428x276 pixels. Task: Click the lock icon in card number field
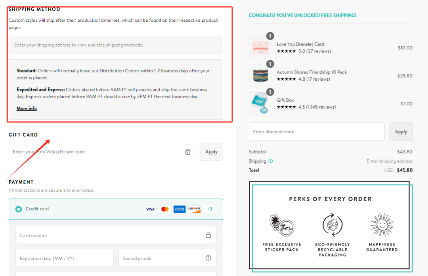(x=208, y=235)
